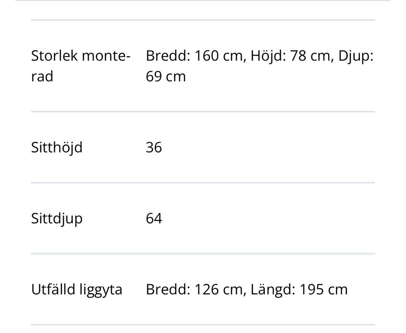
Task: Select the Sitthöjd value "36"
Action: click(x=154, y=148)
